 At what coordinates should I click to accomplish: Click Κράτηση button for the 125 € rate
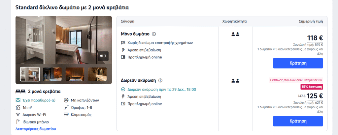pos(298,121)
